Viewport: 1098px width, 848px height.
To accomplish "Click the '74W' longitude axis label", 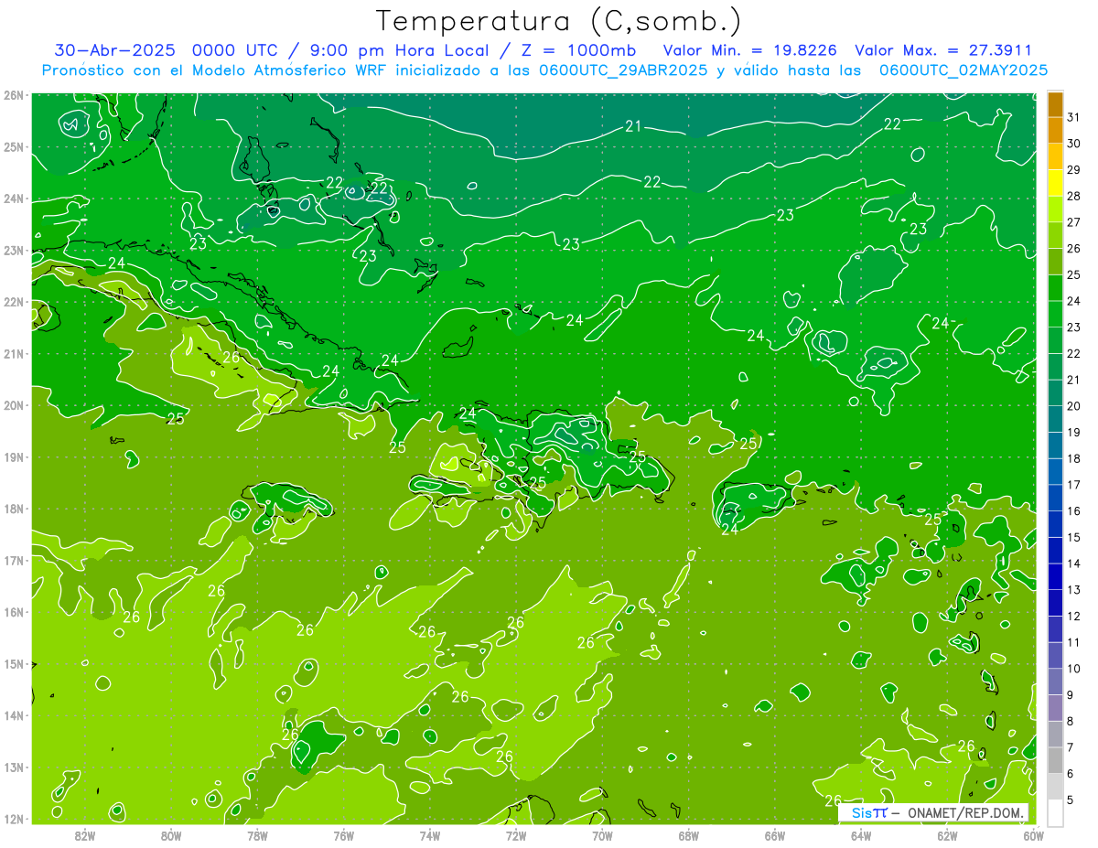I will (x=430, y=835).
